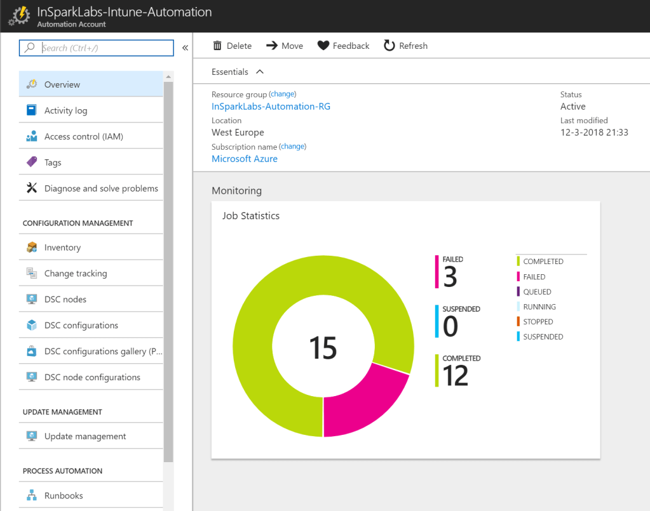Click the Activity log icon
Image resolution: width=650 pixels, height=511 pixels.
point(32,110)
